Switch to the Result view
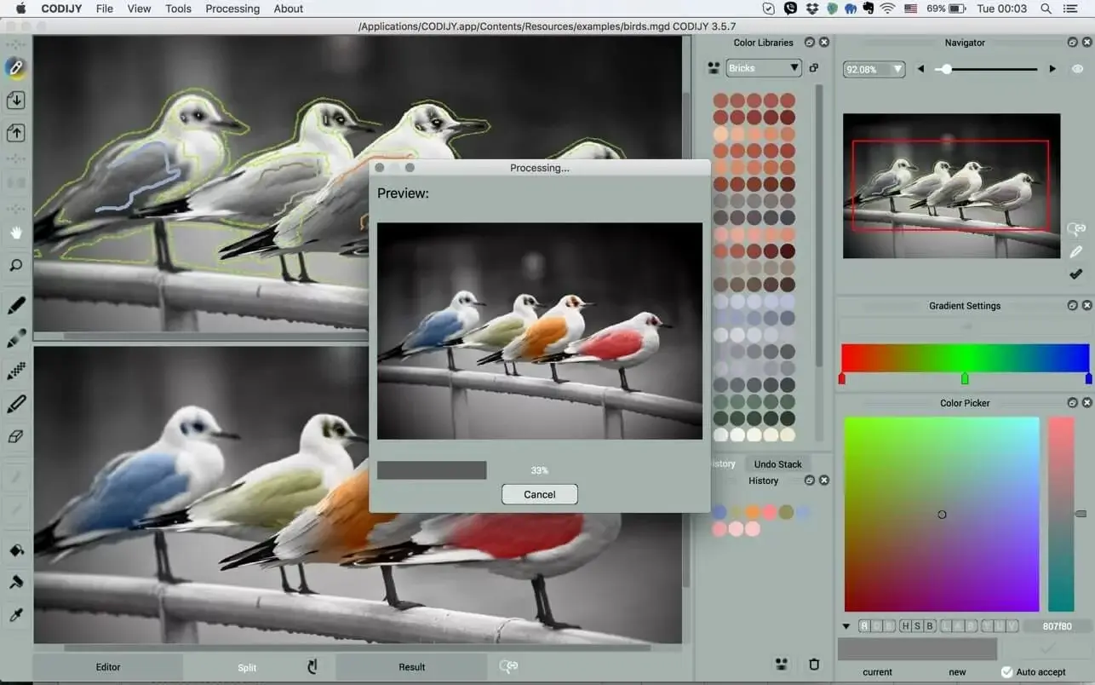Screen dimensions: 1095x685 [412, 667]
